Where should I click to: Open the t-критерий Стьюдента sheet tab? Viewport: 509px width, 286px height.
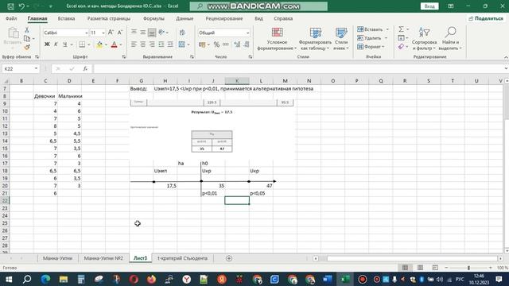[x=182, y=258]
